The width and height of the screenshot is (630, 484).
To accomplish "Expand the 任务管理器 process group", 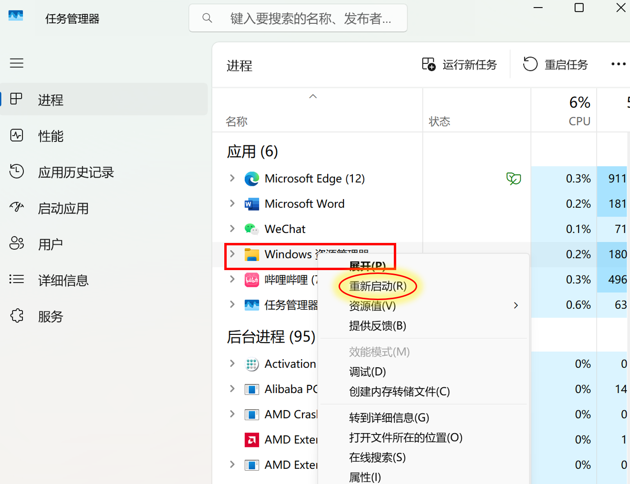I will tap(232, 304).
